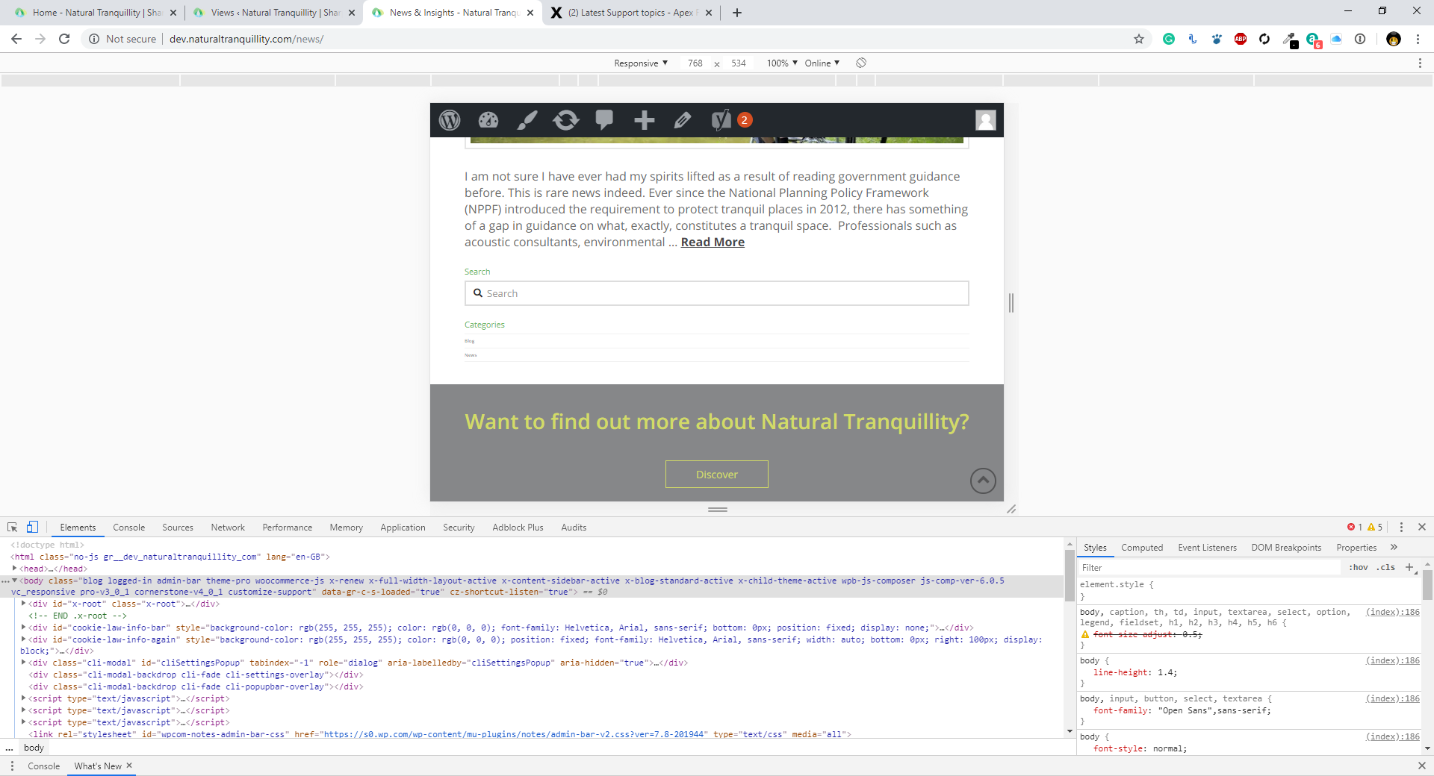Open the site dashboard gauge icon

(x=488, y=120)
